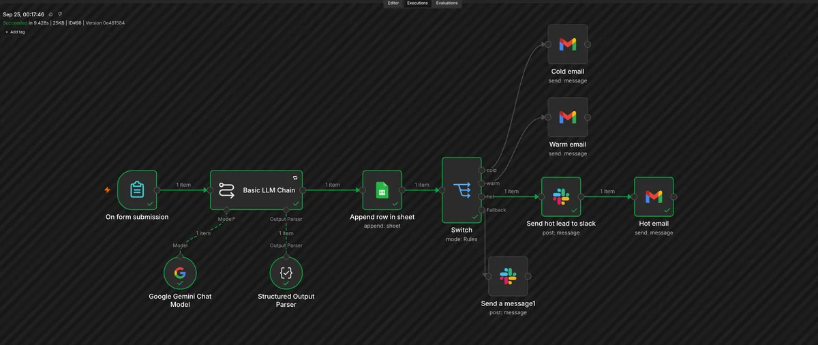This screenshot has width=818, height=345.
Task: Click the execution timestamp Sep 25, 00:17:46
Action: (x=24, y=14)
